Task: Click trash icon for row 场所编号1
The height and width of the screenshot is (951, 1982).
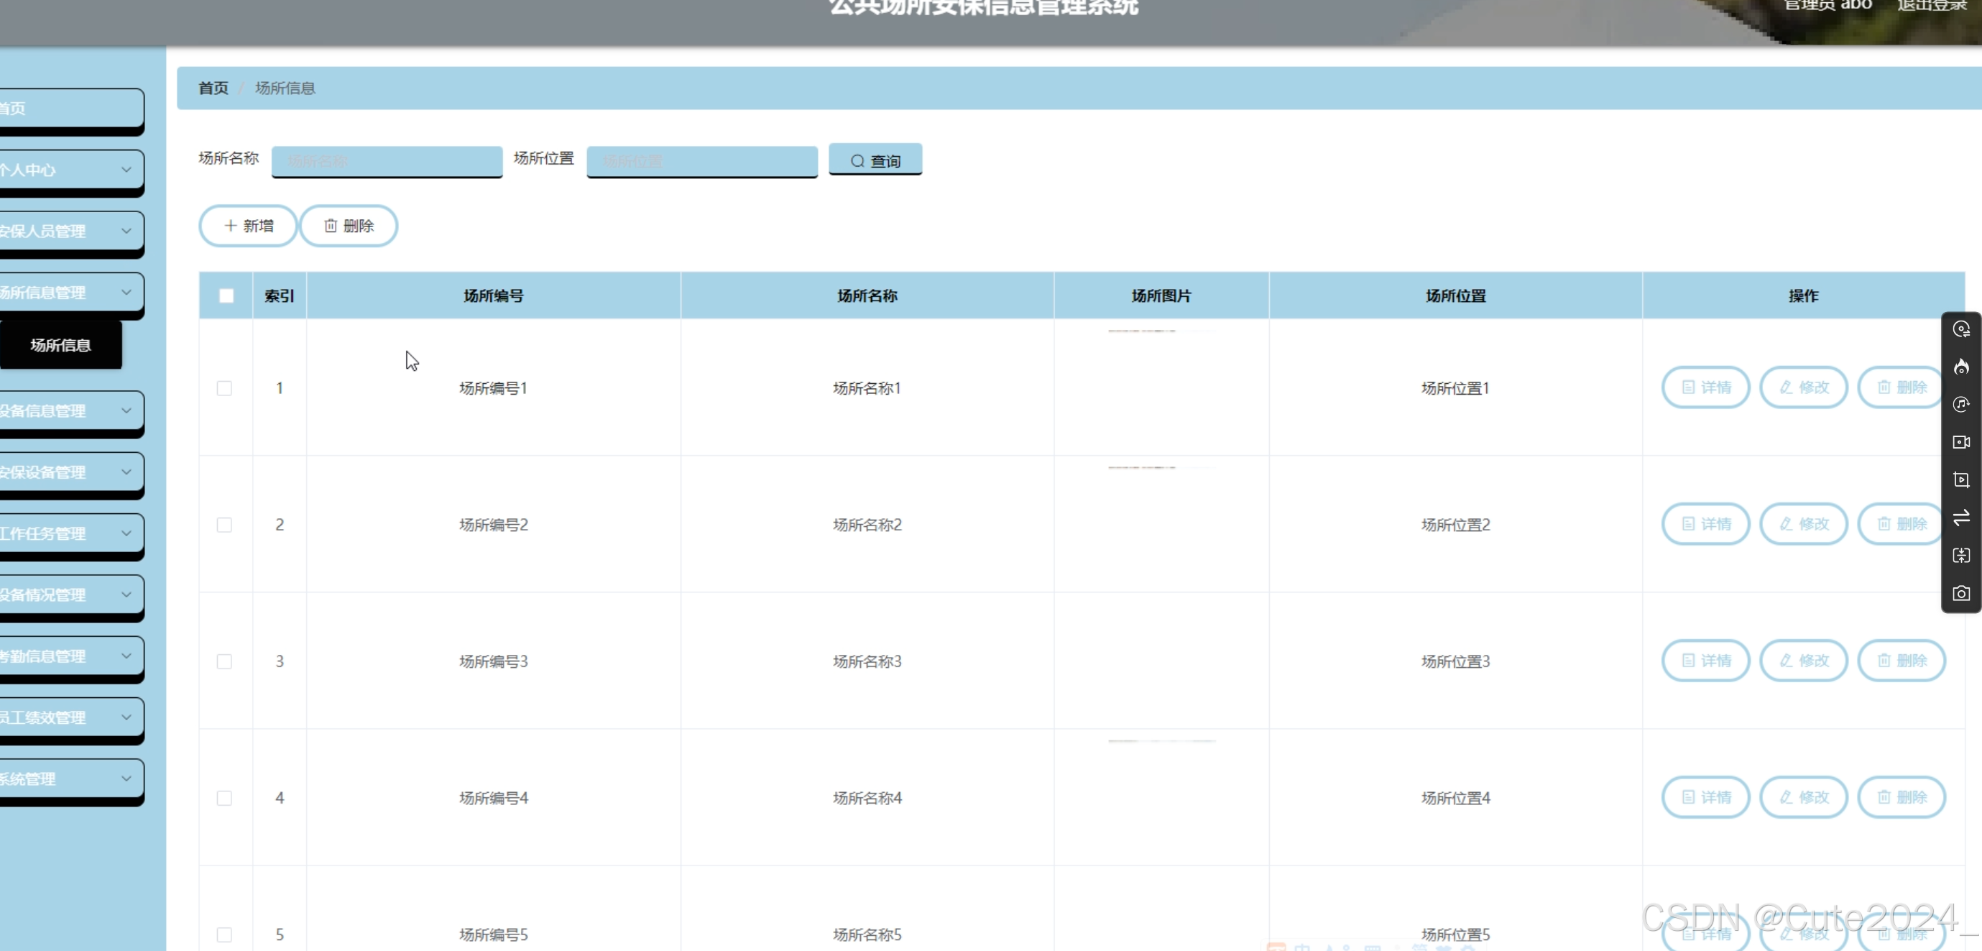Action: [x=1884, y=387]
